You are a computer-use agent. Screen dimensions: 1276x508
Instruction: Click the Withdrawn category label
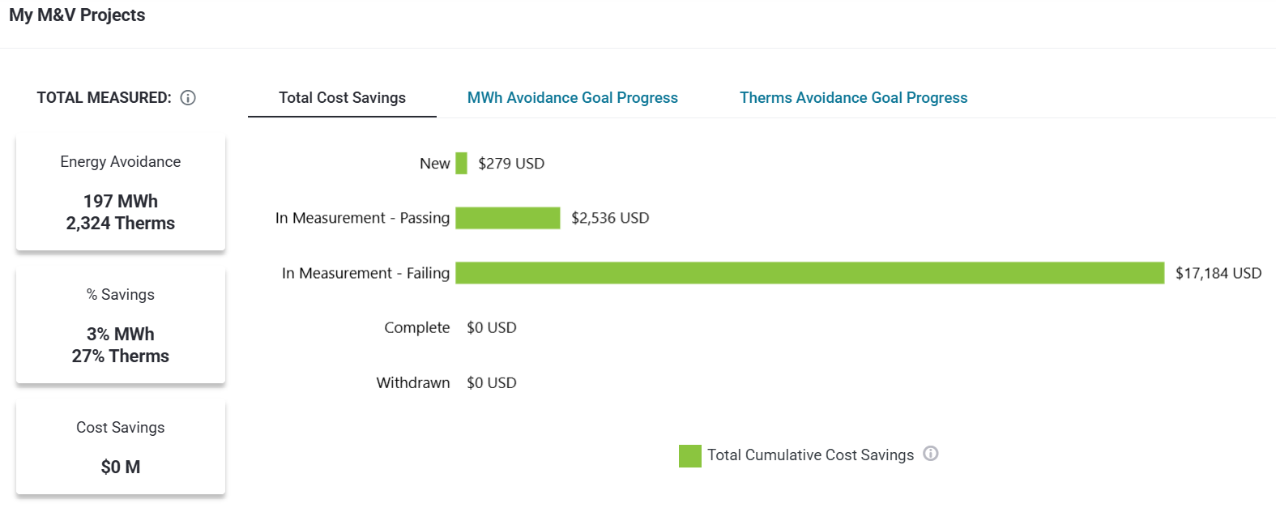tap(412, 382)
